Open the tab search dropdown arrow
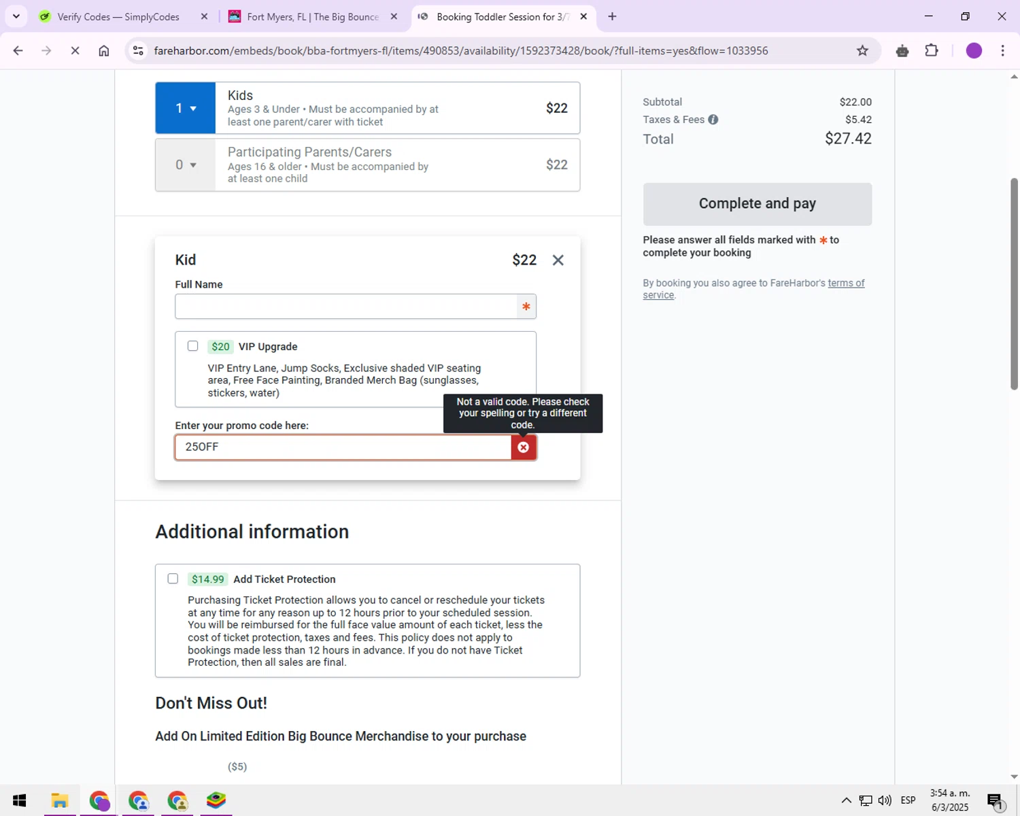The height and width of the screenshot is (816, 1020). 16,16
